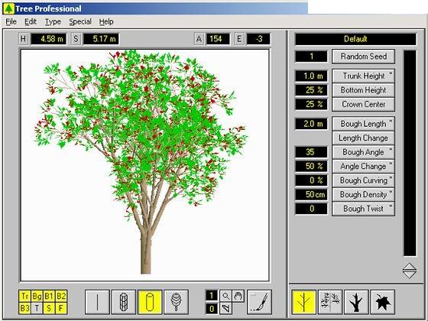Click the magnifier zoom tool icon
This screenshot has height=321, width=428.
pyautogui.click(x=225, y=296)
